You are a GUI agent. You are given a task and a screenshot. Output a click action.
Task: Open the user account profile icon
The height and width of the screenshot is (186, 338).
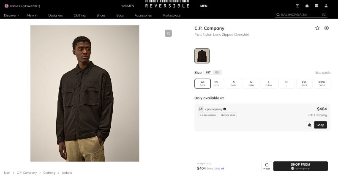[x=326, y=6]
